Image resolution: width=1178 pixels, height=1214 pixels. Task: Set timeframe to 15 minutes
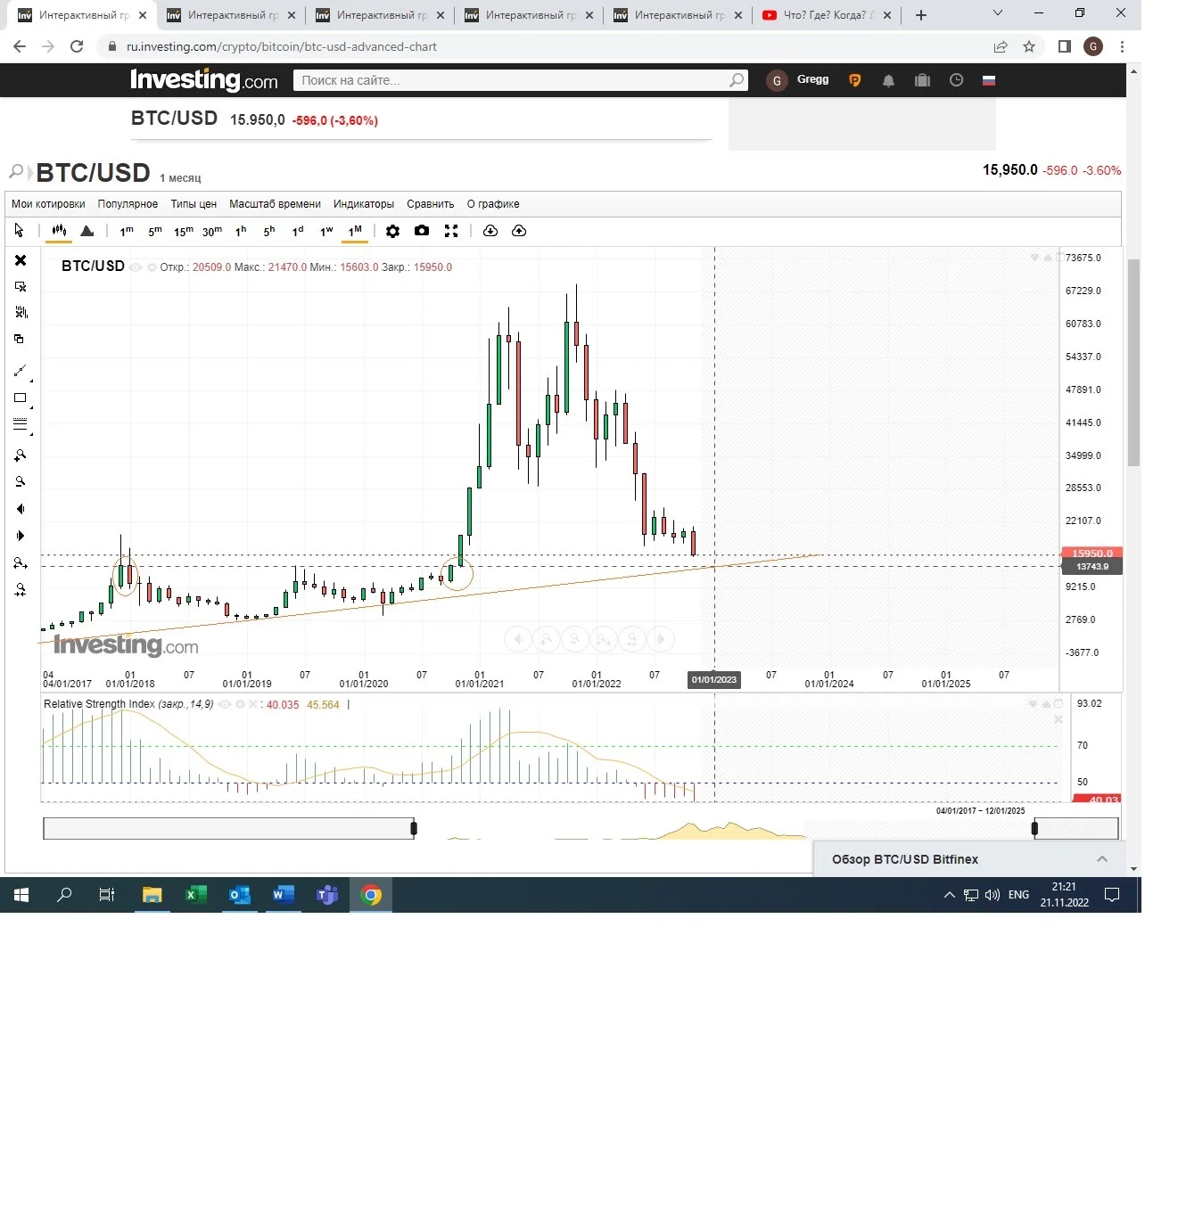pyautogui.click(x=184, y=231)
